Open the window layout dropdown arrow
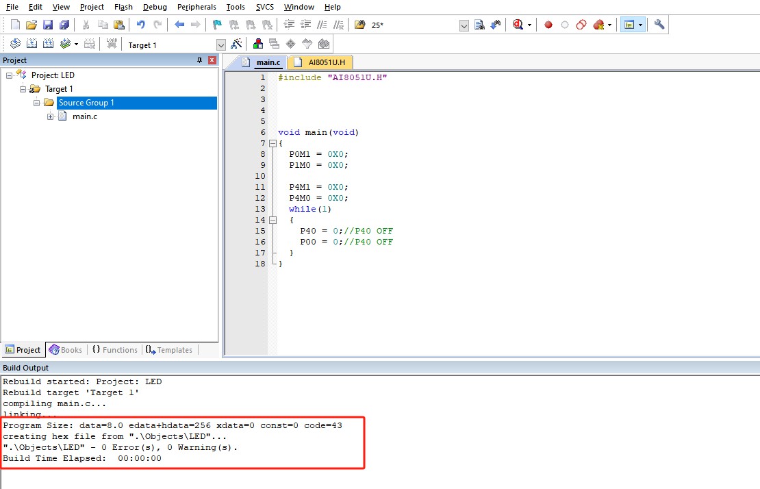 640,25
